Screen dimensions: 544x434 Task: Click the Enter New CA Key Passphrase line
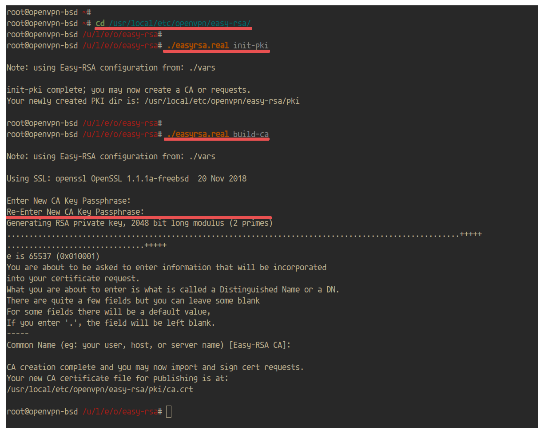[x=69, y=201]
